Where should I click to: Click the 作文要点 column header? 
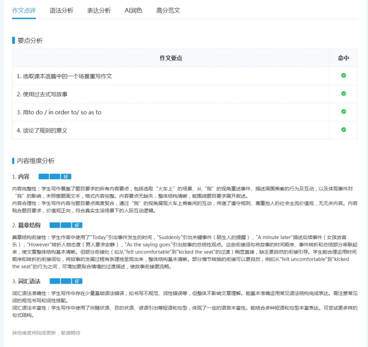pyautogui.click(x=171, y=58)
